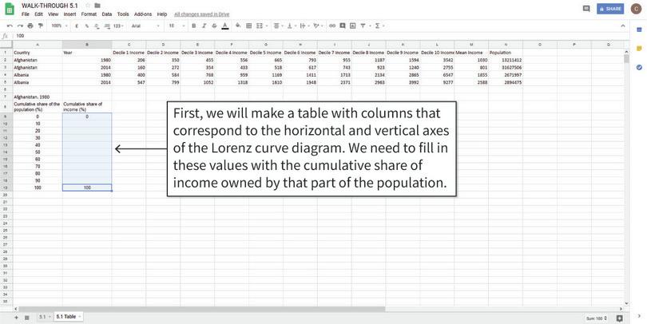Open merge cells options
This screenshot has width=647, height=324.
(x=262, y=26)
